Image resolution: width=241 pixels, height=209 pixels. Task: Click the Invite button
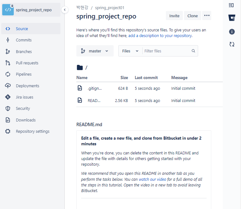[x=174, y=16]
